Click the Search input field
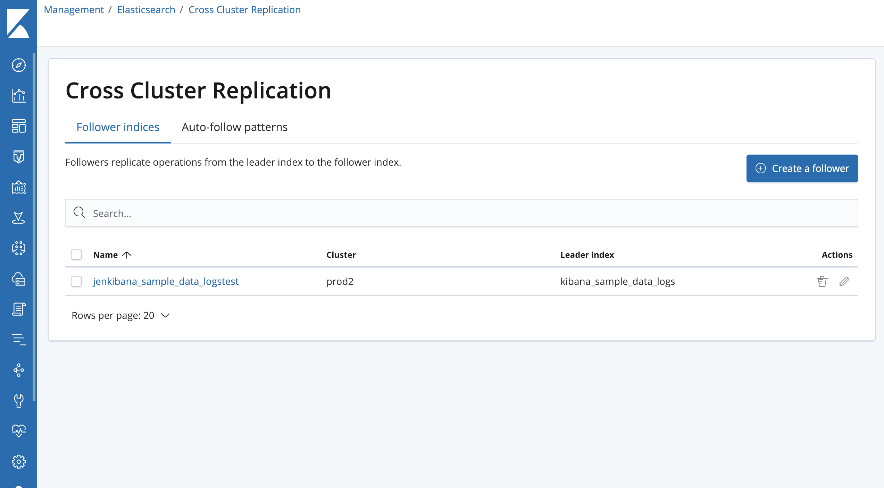Screen dimensions: 884x488 tap(461, 213)
